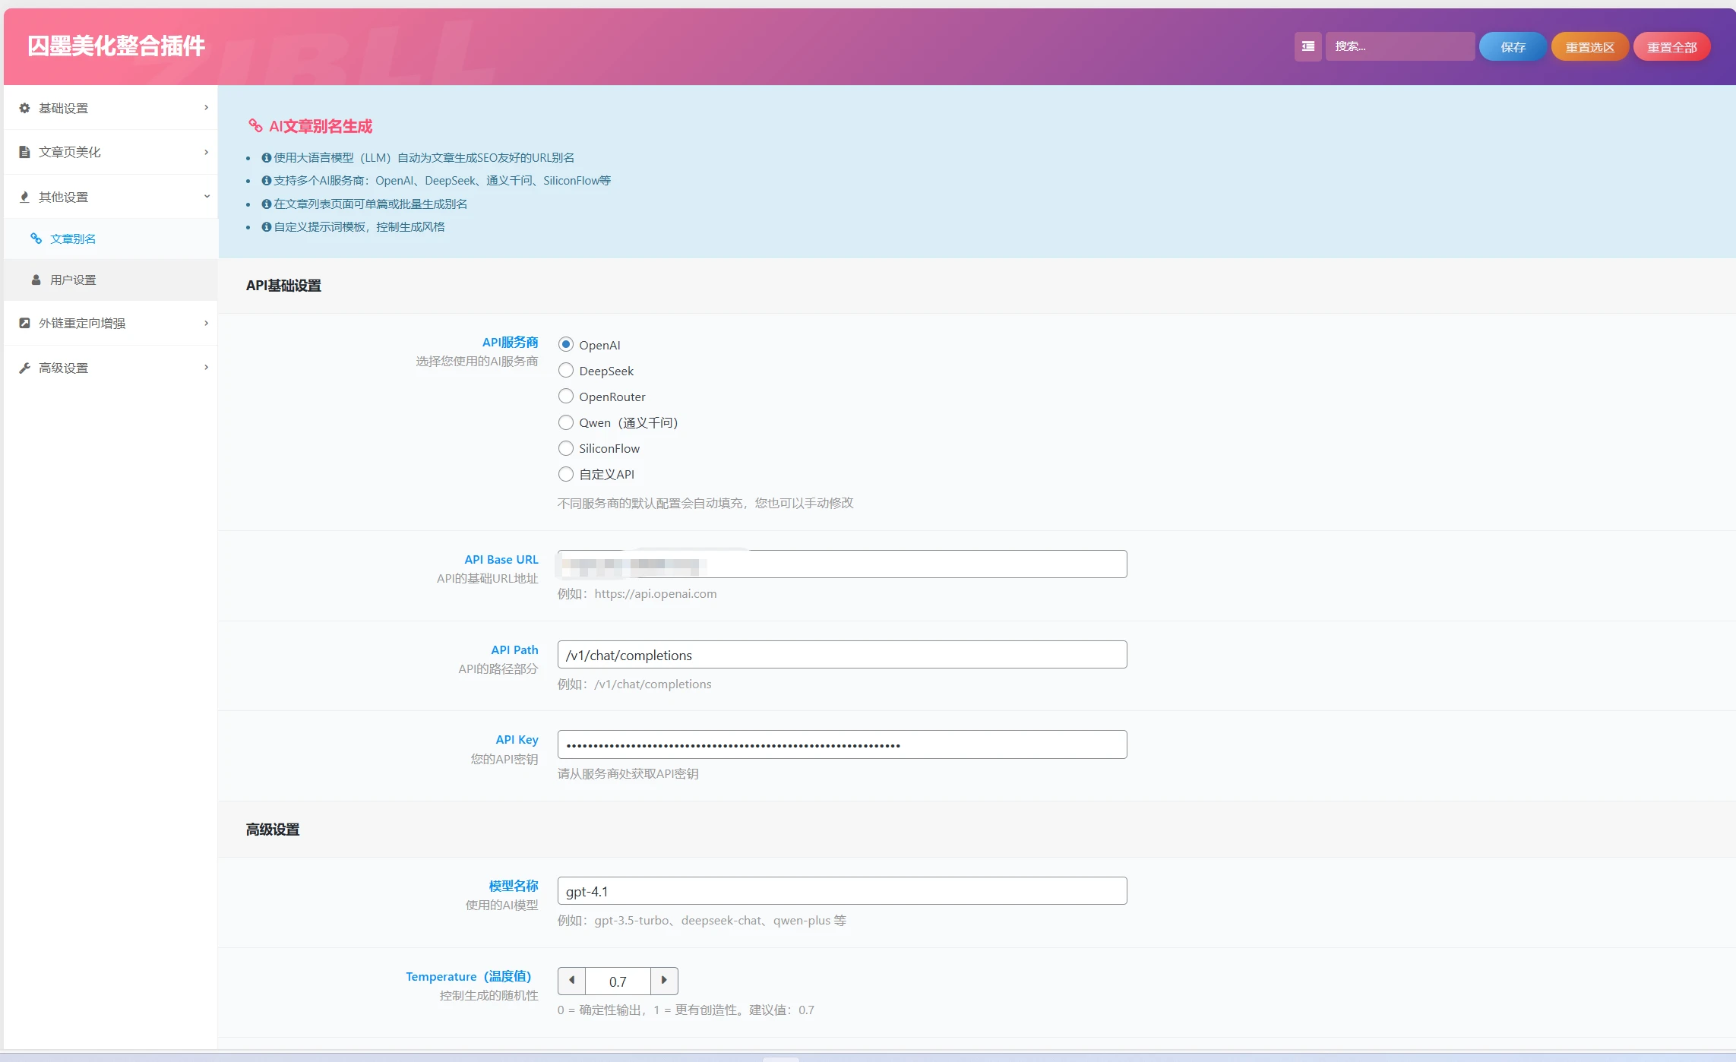Select the DeepSeek API provider radio

click(566, 371)
